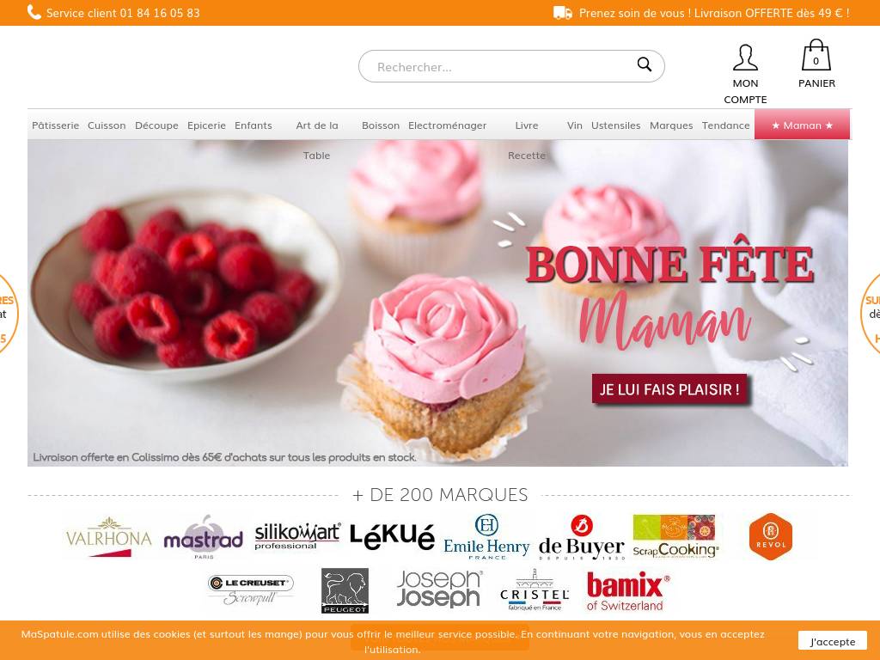
Task: Click the magnifying glass search icon
Action: [x=645, y=64]
